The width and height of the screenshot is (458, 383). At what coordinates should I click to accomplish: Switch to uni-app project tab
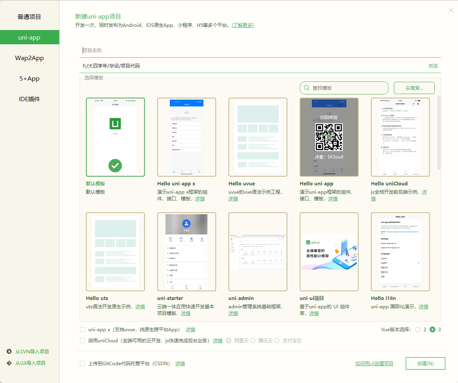30,37
